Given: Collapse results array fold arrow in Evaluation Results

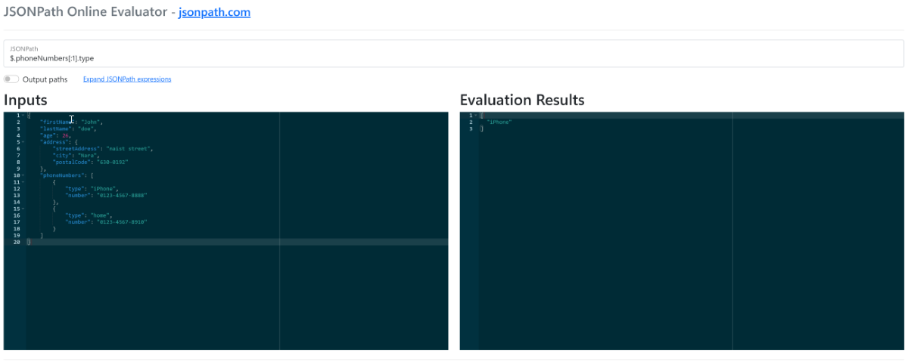Looking at the screenshot, I should tap(475, 115).
